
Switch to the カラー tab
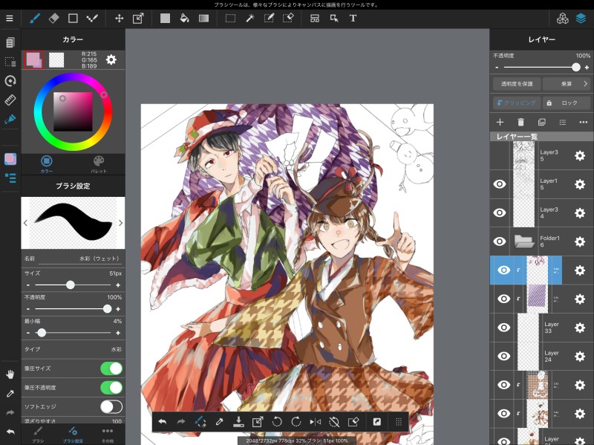(47, 163)
